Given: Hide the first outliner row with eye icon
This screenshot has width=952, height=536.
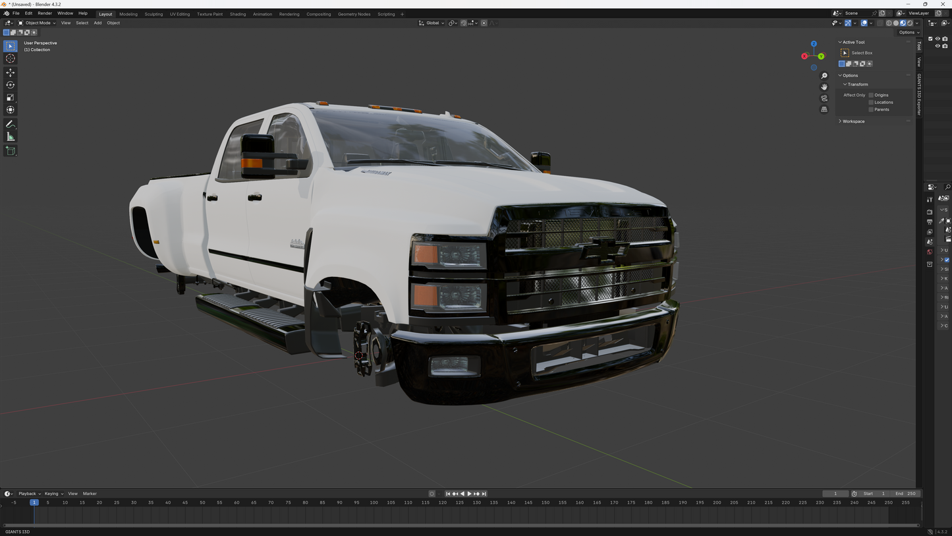Looking at the screenshot, I should (938, 39).
